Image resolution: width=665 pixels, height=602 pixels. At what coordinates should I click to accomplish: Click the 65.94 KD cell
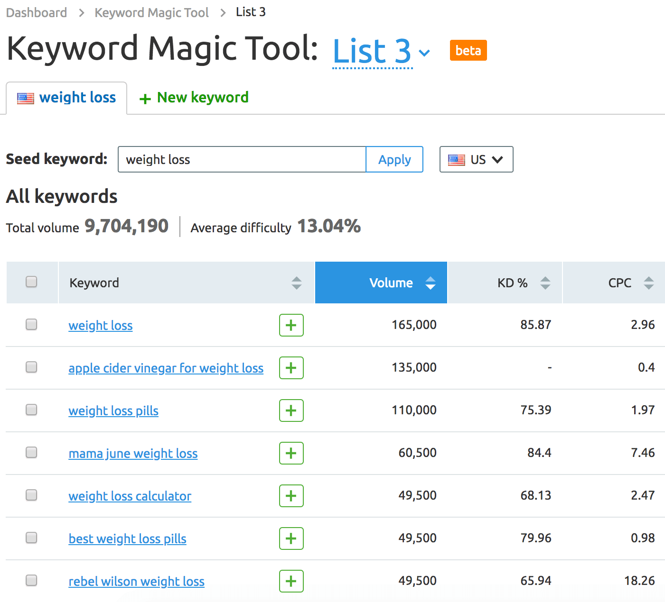point(536,581)
